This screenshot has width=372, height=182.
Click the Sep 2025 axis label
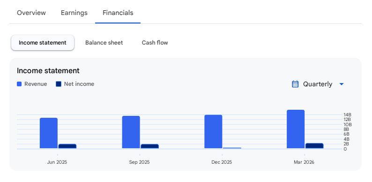[139, 162]
